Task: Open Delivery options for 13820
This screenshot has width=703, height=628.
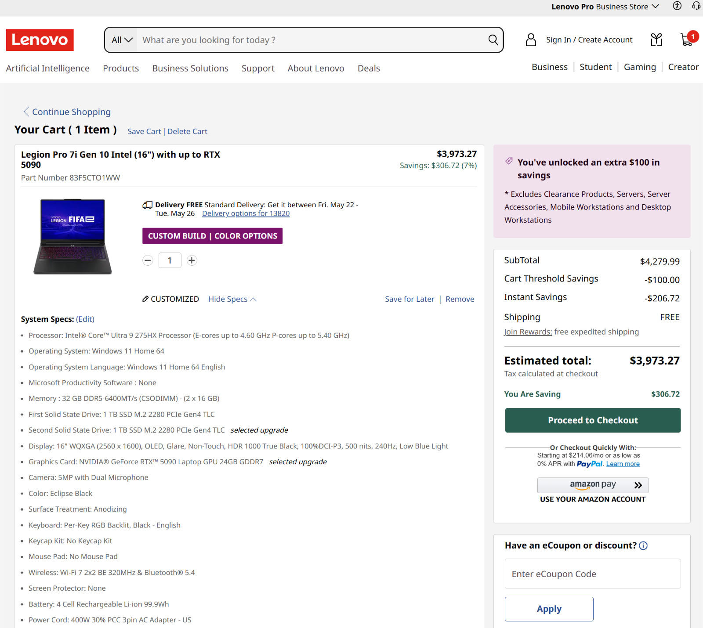Action: (x=246, y=213)
